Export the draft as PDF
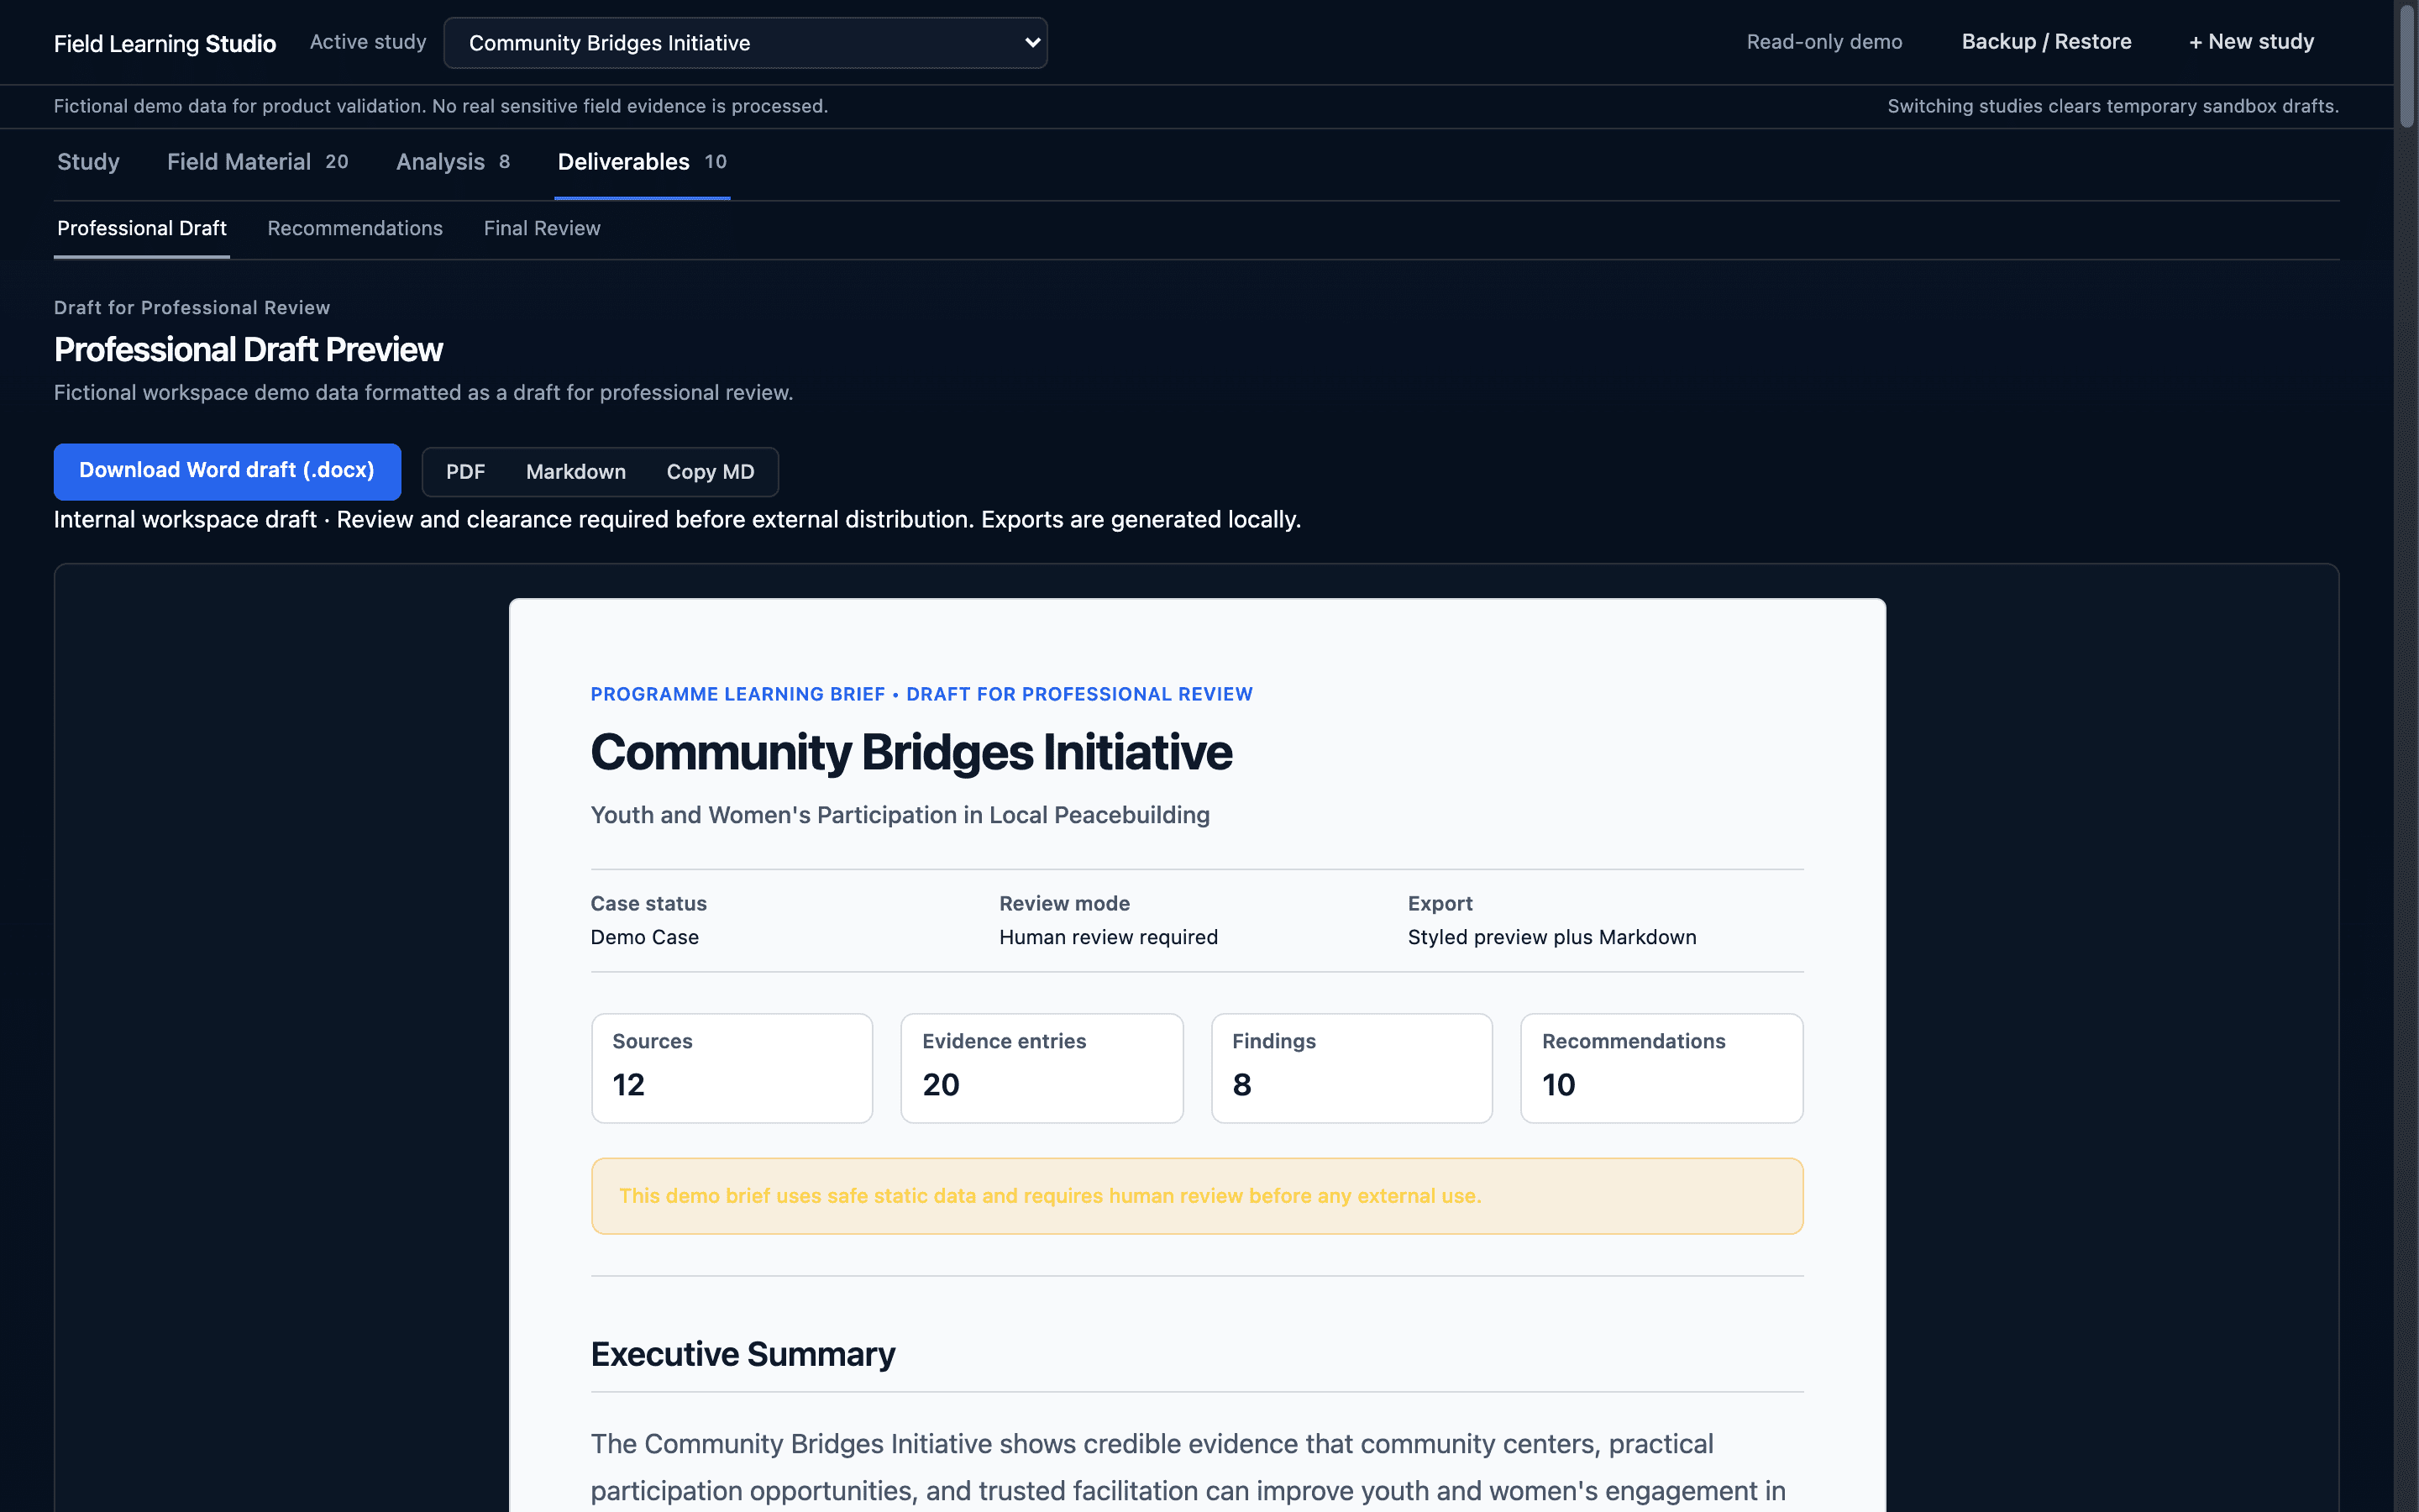The image size is (2419, 1512). click(x=466, y=472)
